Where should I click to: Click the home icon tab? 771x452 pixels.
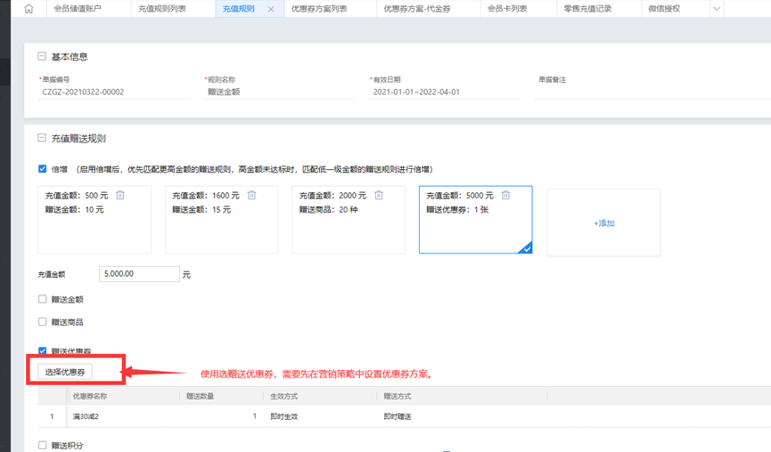29,9
